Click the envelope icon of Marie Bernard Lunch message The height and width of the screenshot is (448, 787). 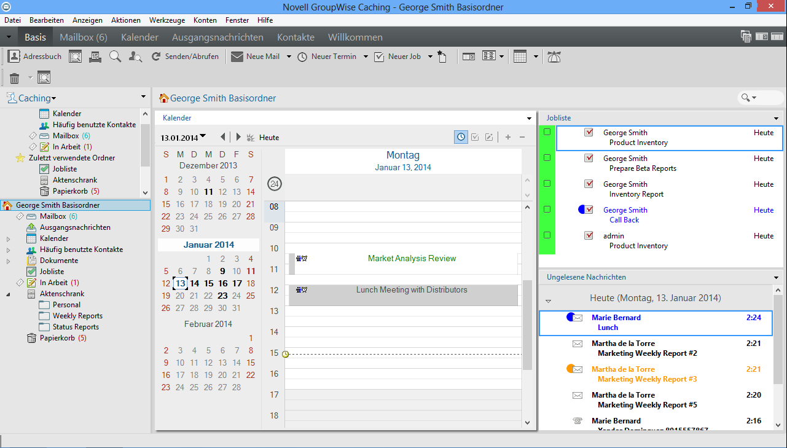click(x=578, y=318)
